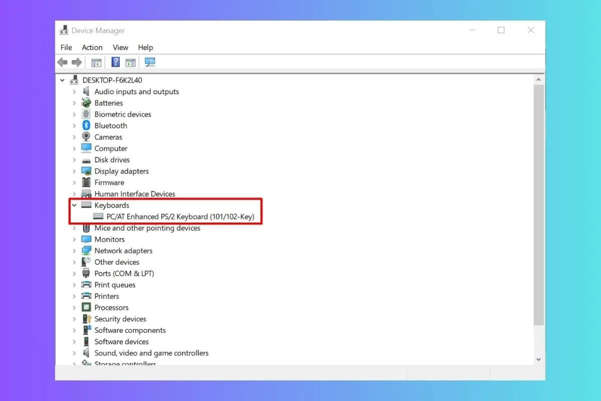
Task: Click the Bluetooth device icon
Action: (x=86, y=125)
